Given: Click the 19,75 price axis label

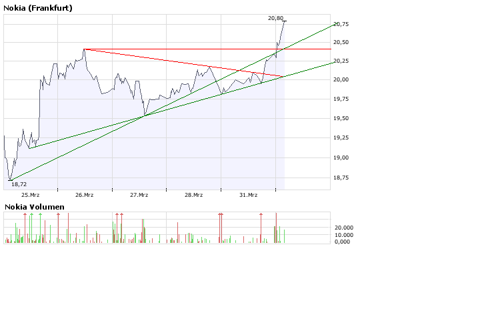Looking at the screenshot, I should point(341,99).
